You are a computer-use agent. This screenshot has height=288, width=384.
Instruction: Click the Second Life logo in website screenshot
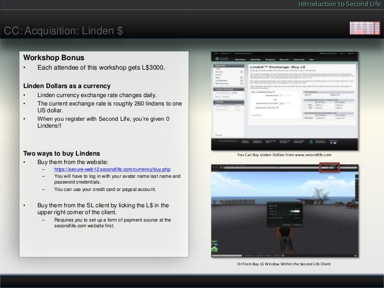tap(222, 59)
